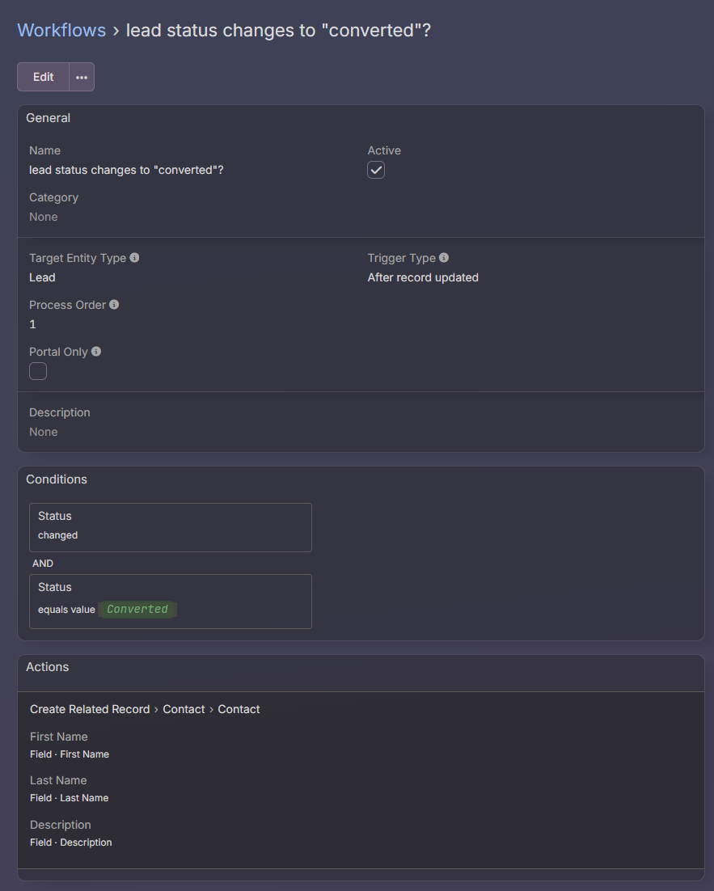This screenshot has height=891, width=714.
Task: Click the green Converted value tag
Action: (x=137, y=610)
